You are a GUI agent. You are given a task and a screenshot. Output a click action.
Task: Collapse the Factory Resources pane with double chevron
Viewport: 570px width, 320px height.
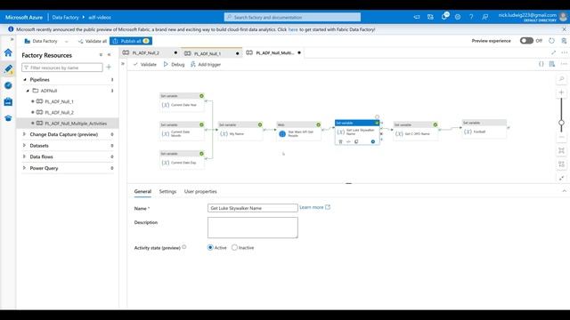tap(109, 55)
